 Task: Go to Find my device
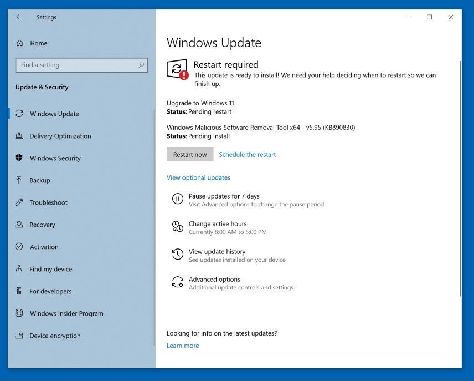click(51, 269)
